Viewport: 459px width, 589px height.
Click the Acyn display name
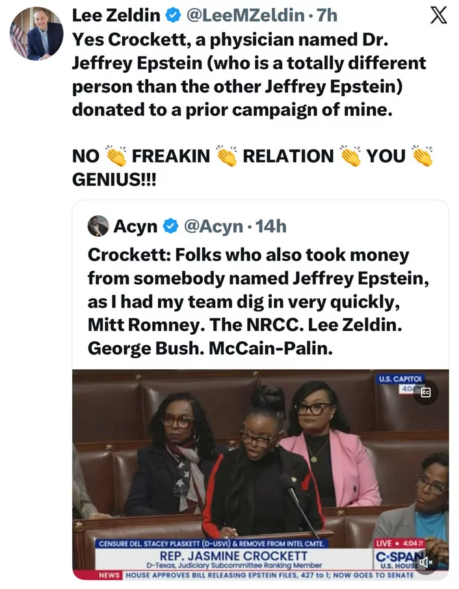click(135, 226)
